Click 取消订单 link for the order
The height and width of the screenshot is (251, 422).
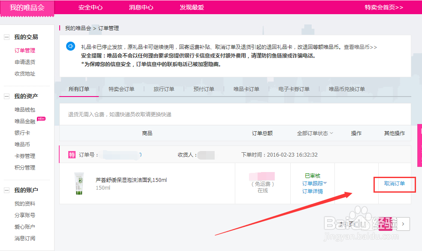[x=394, y=184]
